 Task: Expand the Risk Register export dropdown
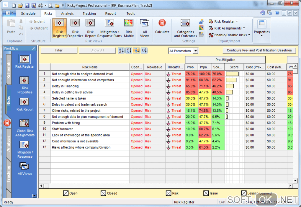tap(237, 21)
